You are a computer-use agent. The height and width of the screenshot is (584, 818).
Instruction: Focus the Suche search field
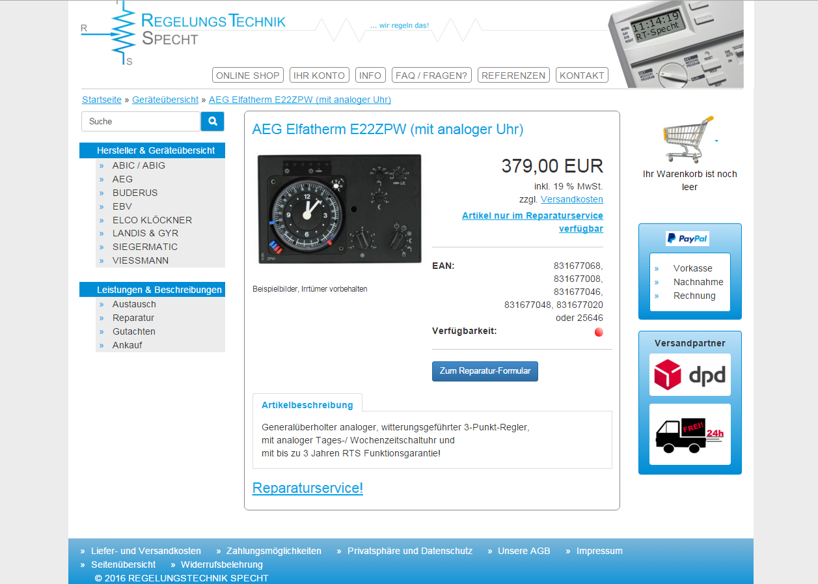coord(141,121)
